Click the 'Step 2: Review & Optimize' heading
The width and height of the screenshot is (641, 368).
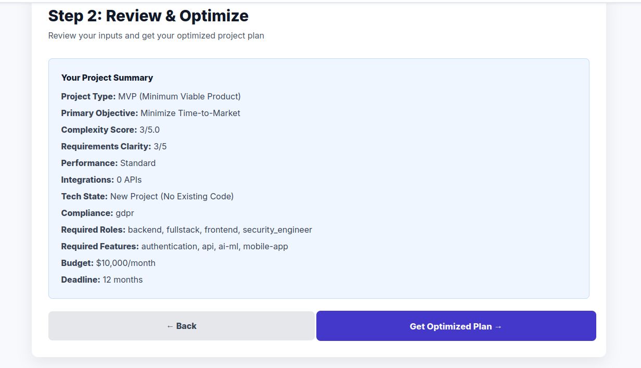pos(148,16)
